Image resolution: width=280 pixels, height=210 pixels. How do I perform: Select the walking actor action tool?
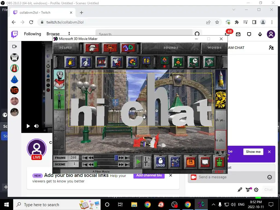coord(86,62)
